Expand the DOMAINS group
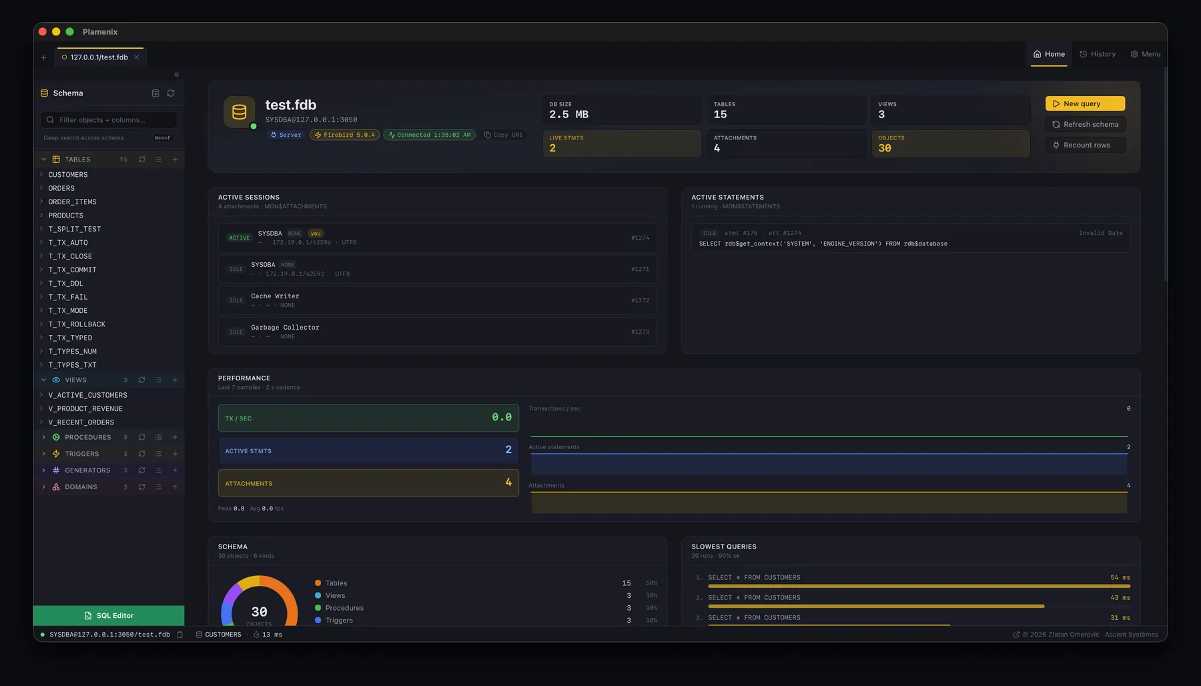The height and width of the screenshot is (686, 1201). [43, 487]
